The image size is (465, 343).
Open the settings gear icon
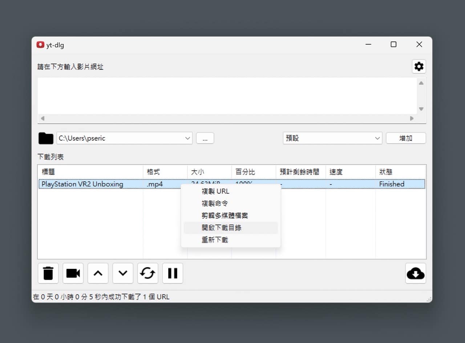[x=419, y=66]
